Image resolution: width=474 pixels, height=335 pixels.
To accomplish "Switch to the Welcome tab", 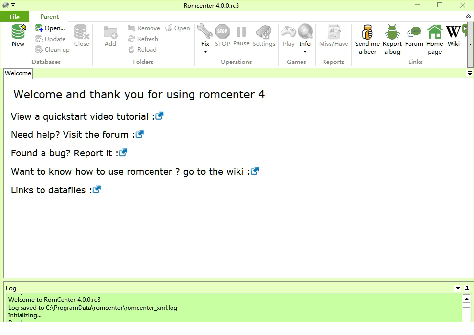I will 18,73.
